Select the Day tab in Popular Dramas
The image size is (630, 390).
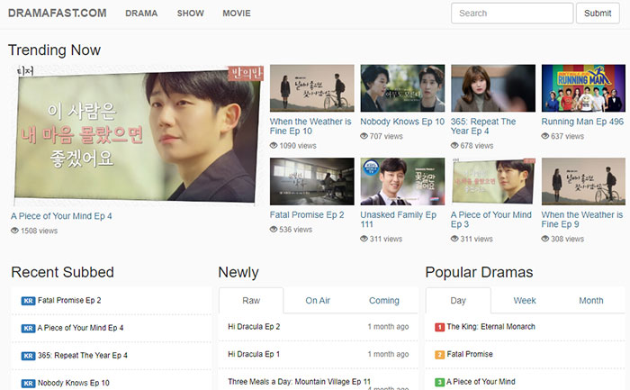click(458, 300)
